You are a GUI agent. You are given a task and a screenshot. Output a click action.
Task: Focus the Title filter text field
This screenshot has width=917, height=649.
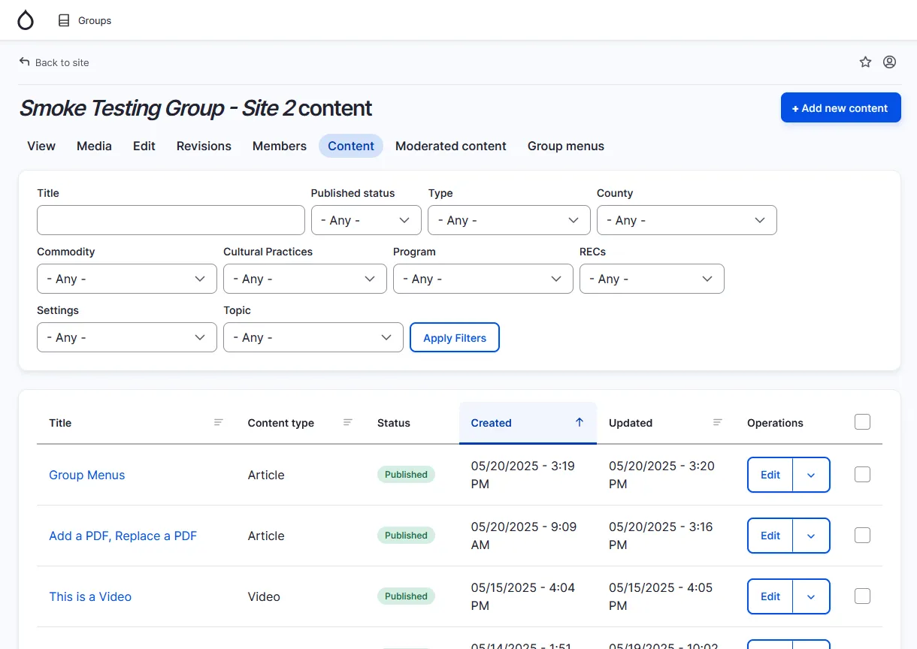[x=171, y=220]
